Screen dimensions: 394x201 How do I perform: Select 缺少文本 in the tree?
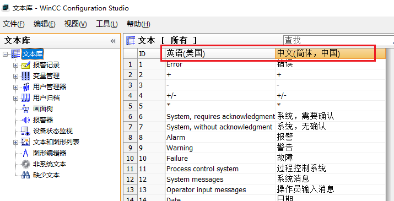[x=46, y=175]
